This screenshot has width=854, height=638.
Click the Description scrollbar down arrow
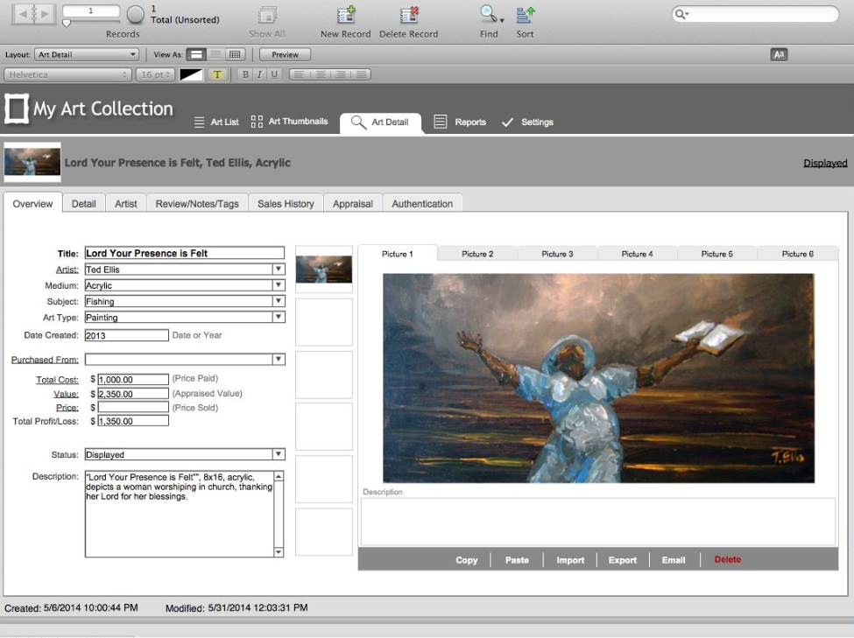click(279, 551)
